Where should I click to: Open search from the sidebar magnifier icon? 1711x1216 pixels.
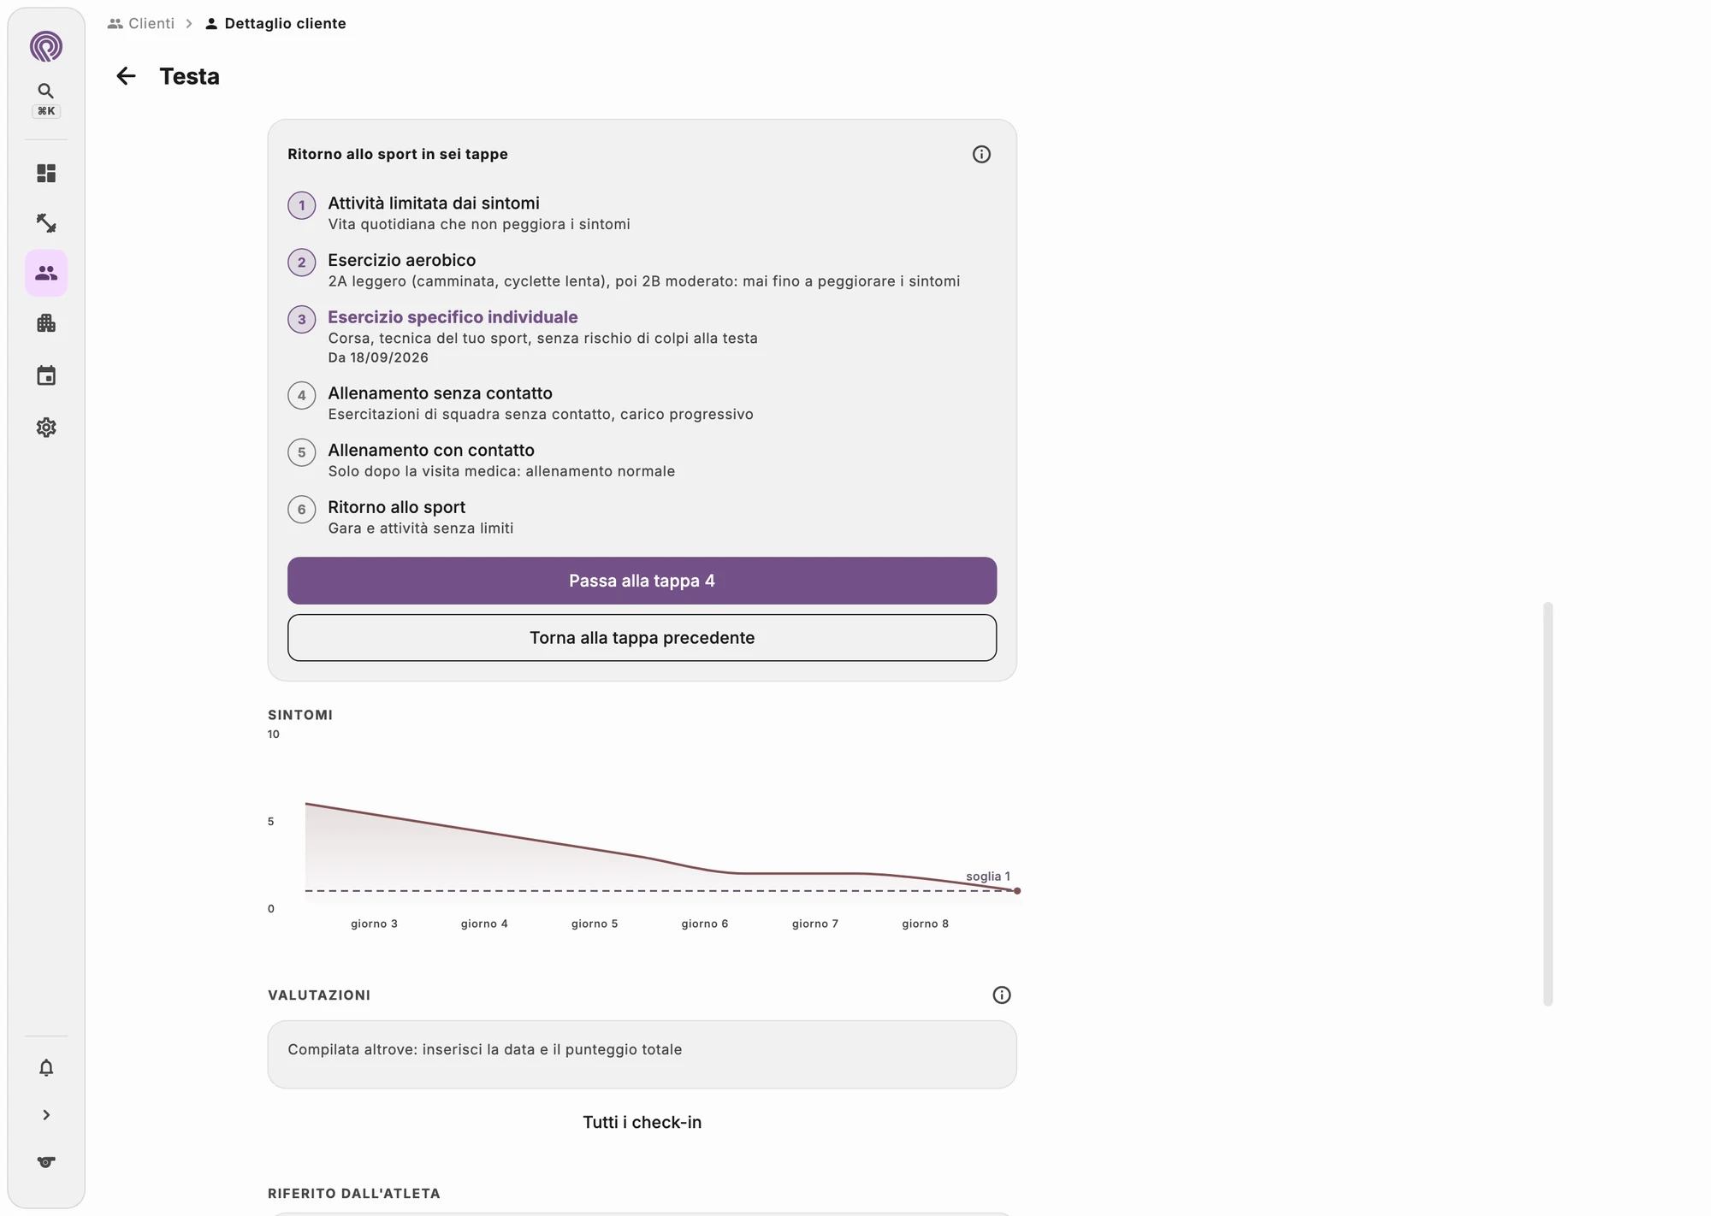pyautogui.click(x=46, y=91)
